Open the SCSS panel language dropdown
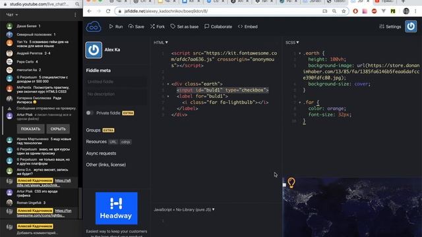The image size is (422, 237). [x=292, y=42]
